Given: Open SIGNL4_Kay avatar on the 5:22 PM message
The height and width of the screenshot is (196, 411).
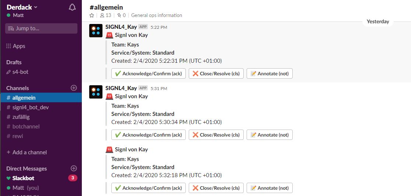Looking at the screenshot, I should coord(96,31).
